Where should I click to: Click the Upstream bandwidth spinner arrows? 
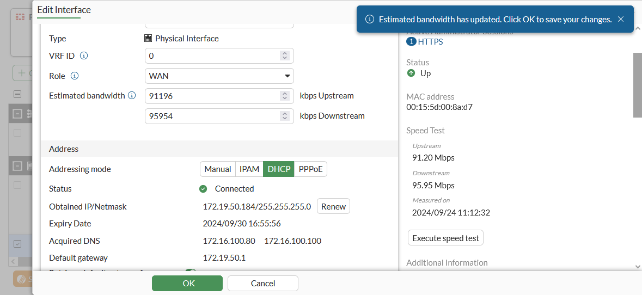click(x=284, y=96)
